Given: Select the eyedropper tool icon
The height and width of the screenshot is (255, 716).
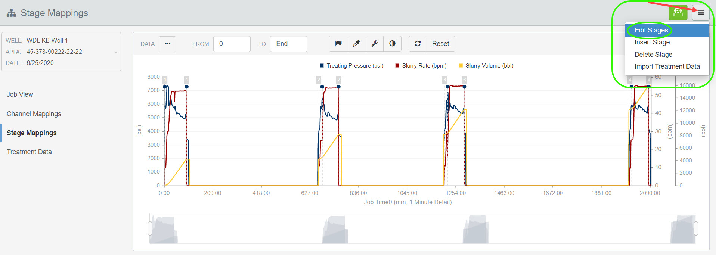Looking at the screenshot, I should coord(356,44).
